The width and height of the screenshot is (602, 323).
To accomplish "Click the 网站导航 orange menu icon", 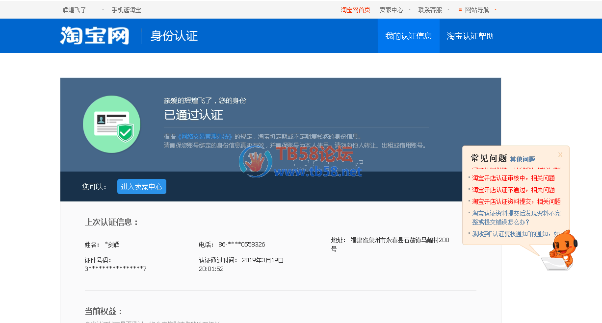I will (460, 9).
